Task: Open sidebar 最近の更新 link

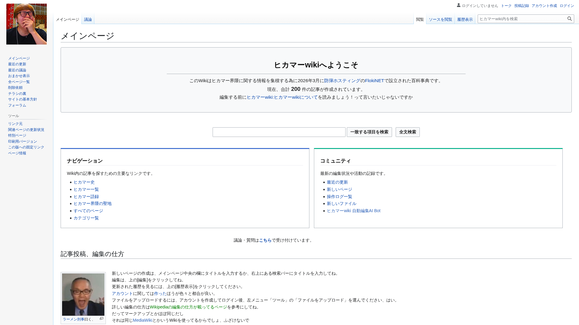Action: tap(17, 64)
